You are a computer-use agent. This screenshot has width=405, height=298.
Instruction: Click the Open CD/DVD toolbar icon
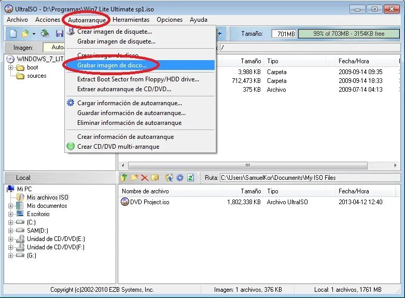pos(45,34)
